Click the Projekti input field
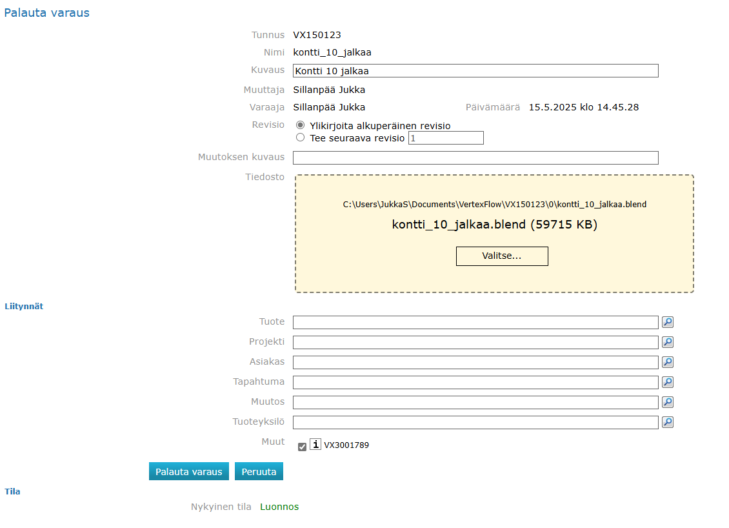Image resolution: width=729 pixels, height=528 pixels. pos(475,342)
